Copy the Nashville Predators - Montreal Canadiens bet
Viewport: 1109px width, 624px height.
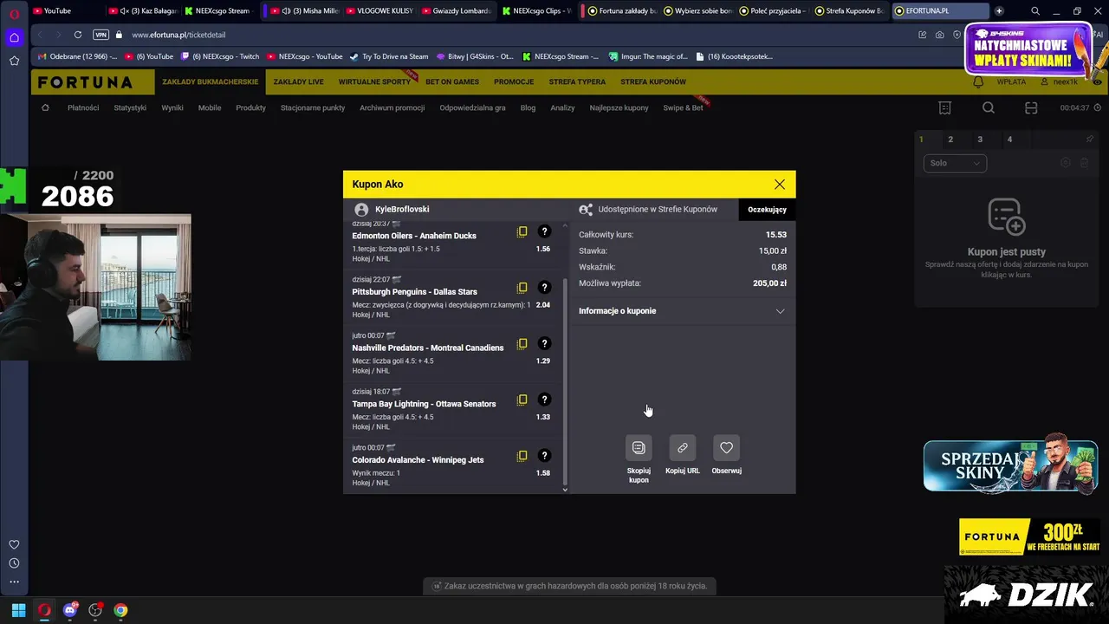coord(522,343)
